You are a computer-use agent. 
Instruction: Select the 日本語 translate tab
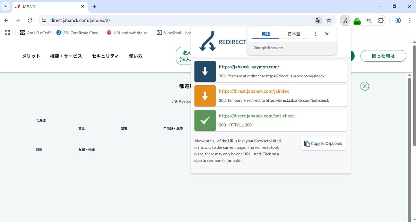pyautogui.click(x=294, y=34)
